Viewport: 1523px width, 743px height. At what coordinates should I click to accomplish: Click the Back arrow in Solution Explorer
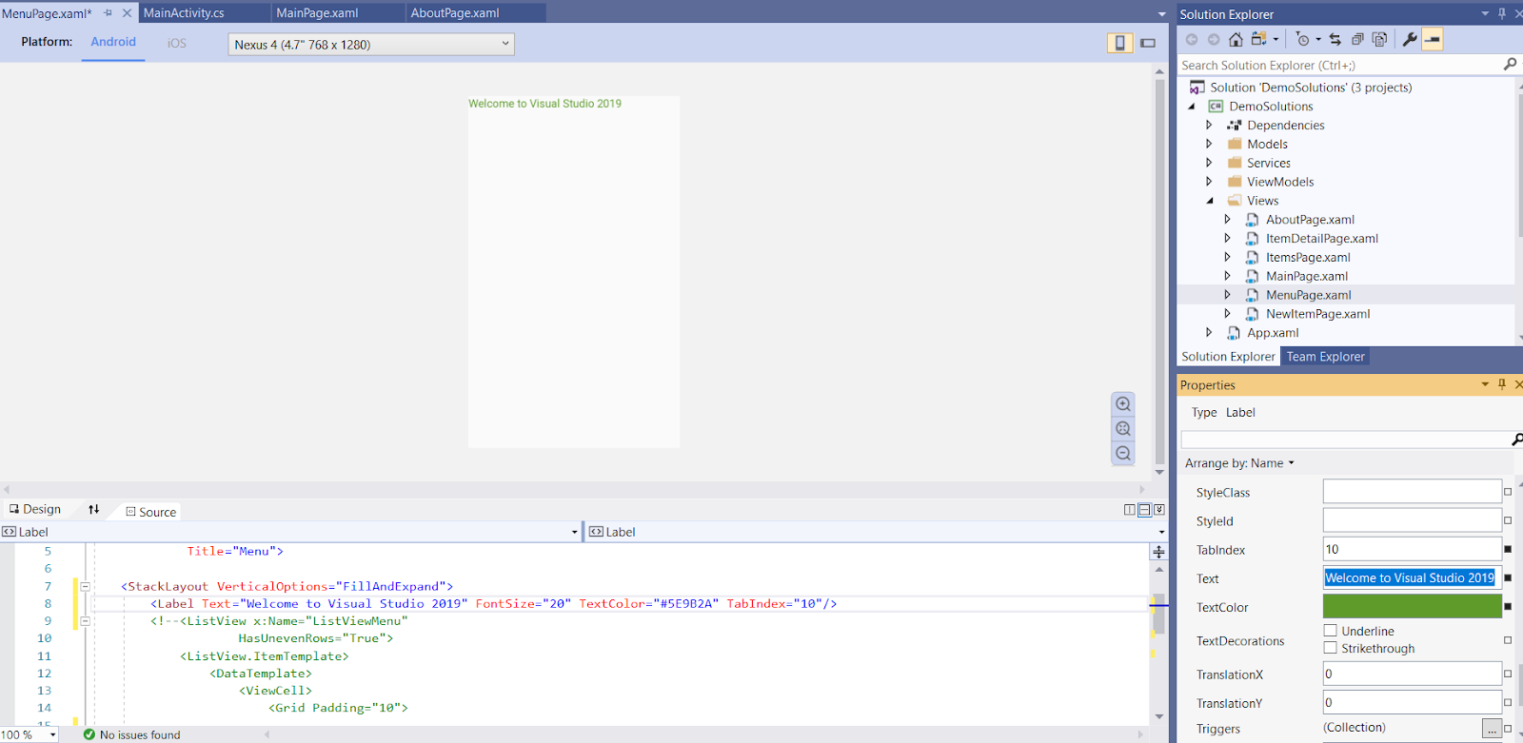coord(1192,39)
